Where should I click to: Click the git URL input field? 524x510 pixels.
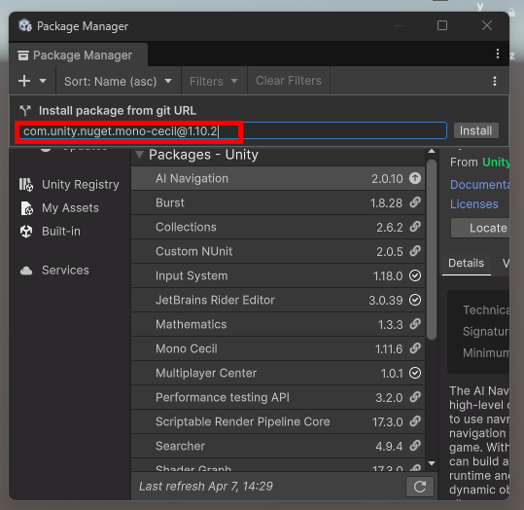[233, 130]
